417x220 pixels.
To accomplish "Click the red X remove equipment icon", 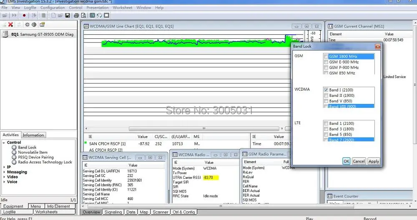I will point(11,25).
